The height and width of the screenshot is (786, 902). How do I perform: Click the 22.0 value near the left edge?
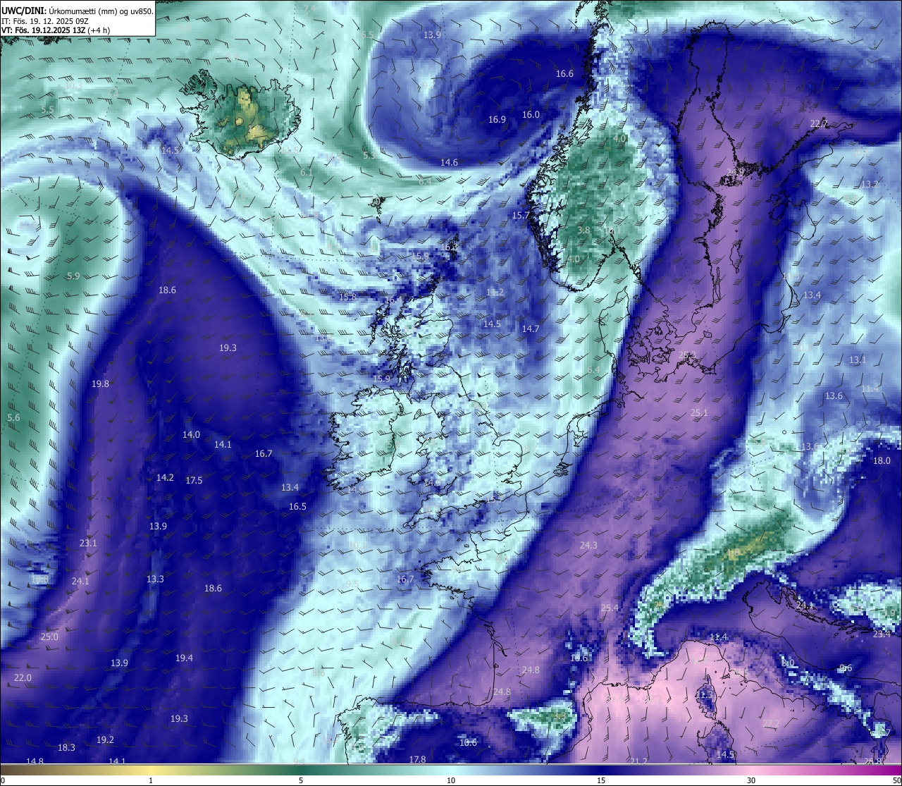(23, 678)
